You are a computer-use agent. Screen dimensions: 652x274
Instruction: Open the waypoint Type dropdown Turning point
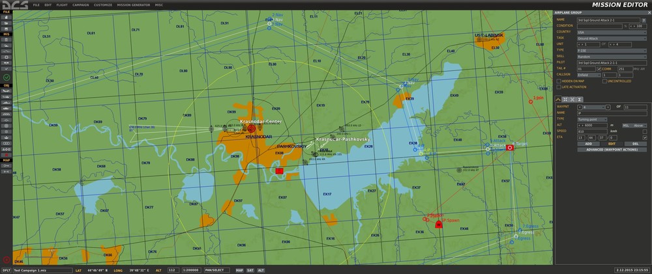592,119
